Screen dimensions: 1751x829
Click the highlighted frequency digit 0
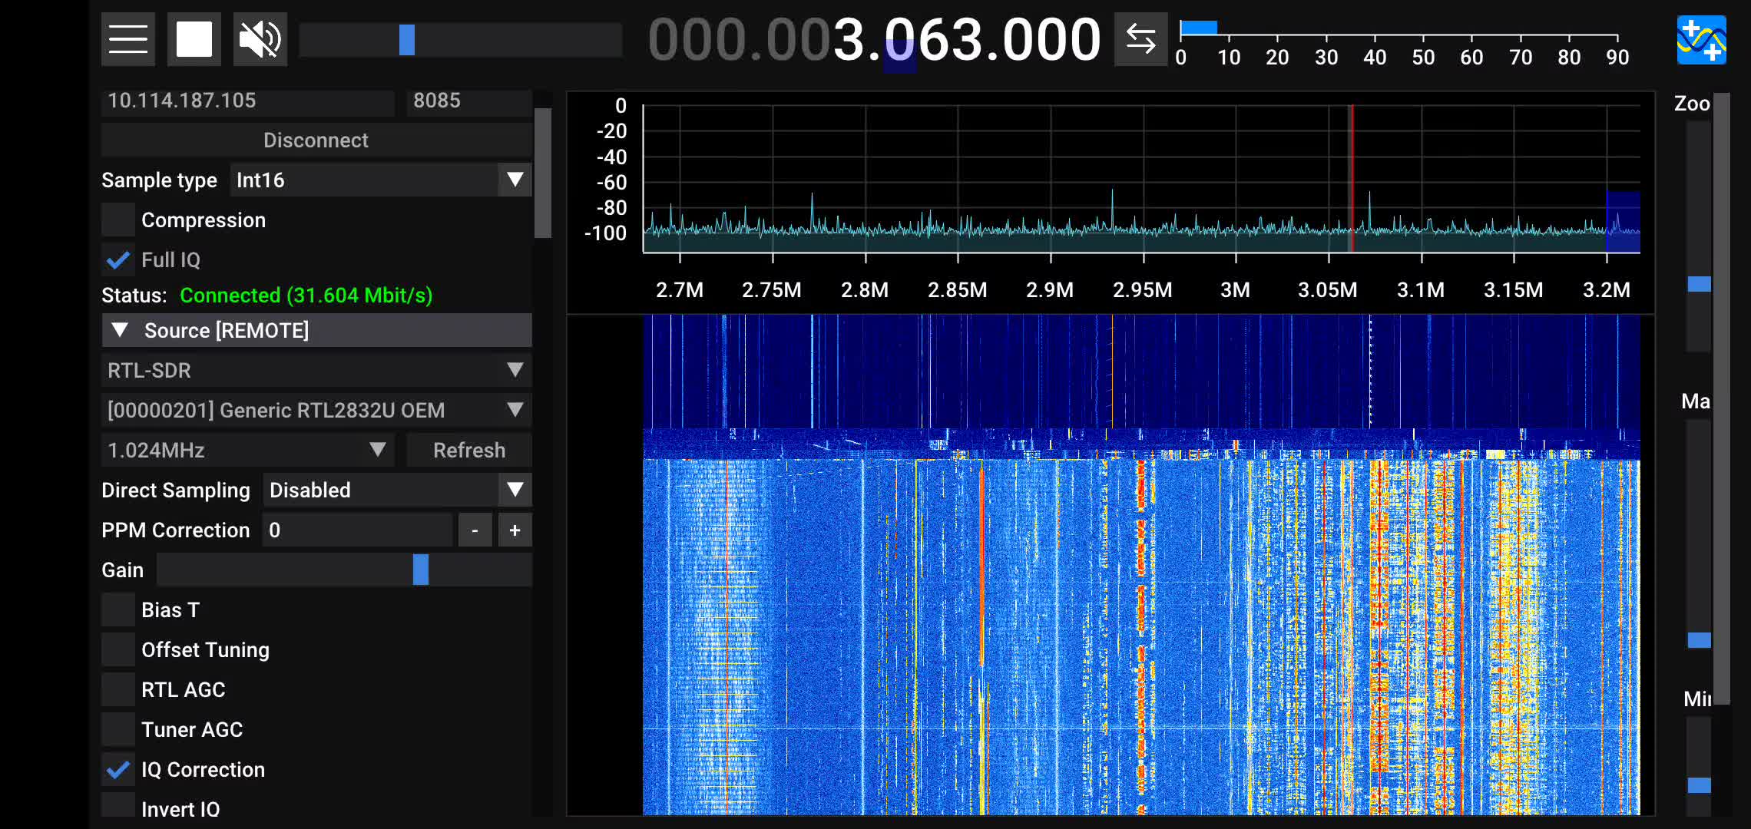coord(899,40)
